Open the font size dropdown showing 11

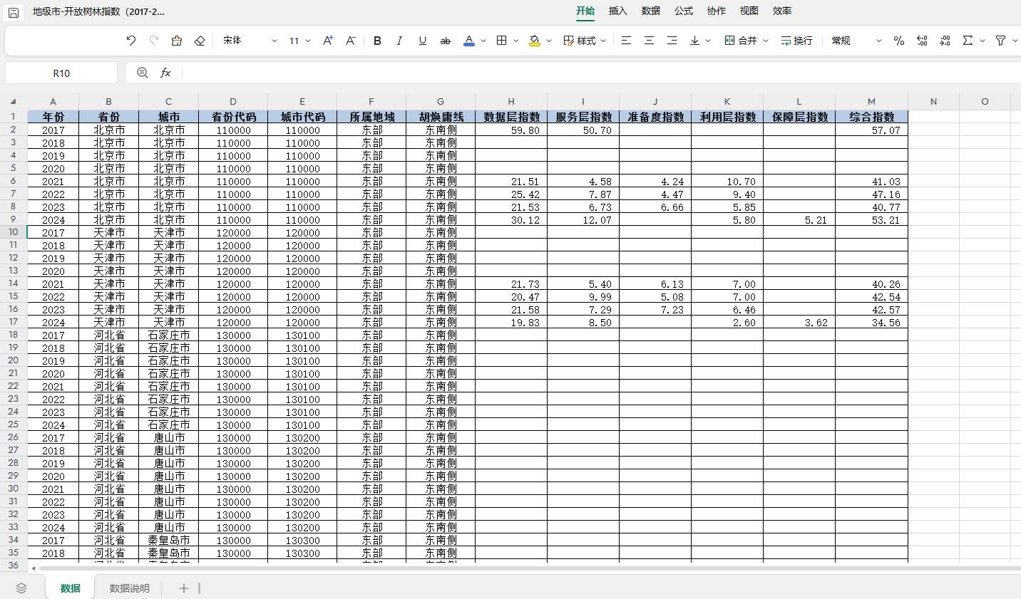point(299,41)
